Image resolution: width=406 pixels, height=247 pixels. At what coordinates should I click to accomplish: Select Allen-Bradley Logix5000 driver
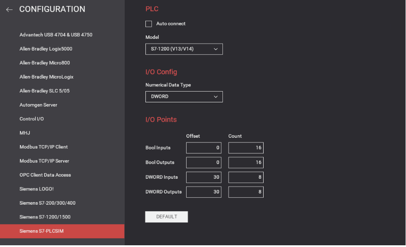(x=62, y=49)
